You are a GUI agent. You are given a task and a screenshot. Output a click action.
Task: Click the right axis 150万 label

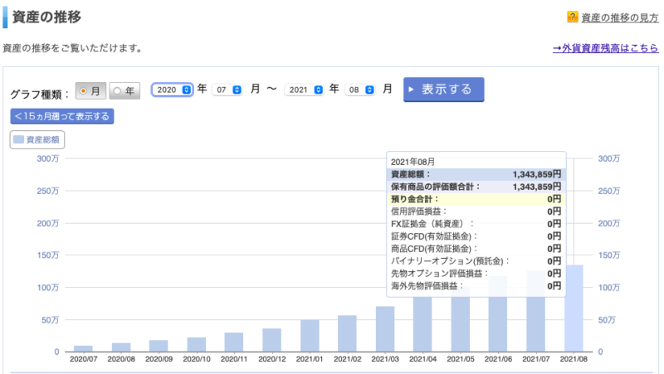[x=608, y=255]
